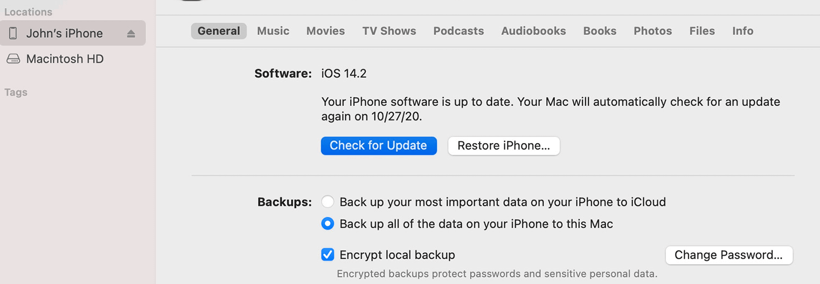Select back up to this Mac option
This screenshot has height=284, width=820.
[x=328, y=224]
